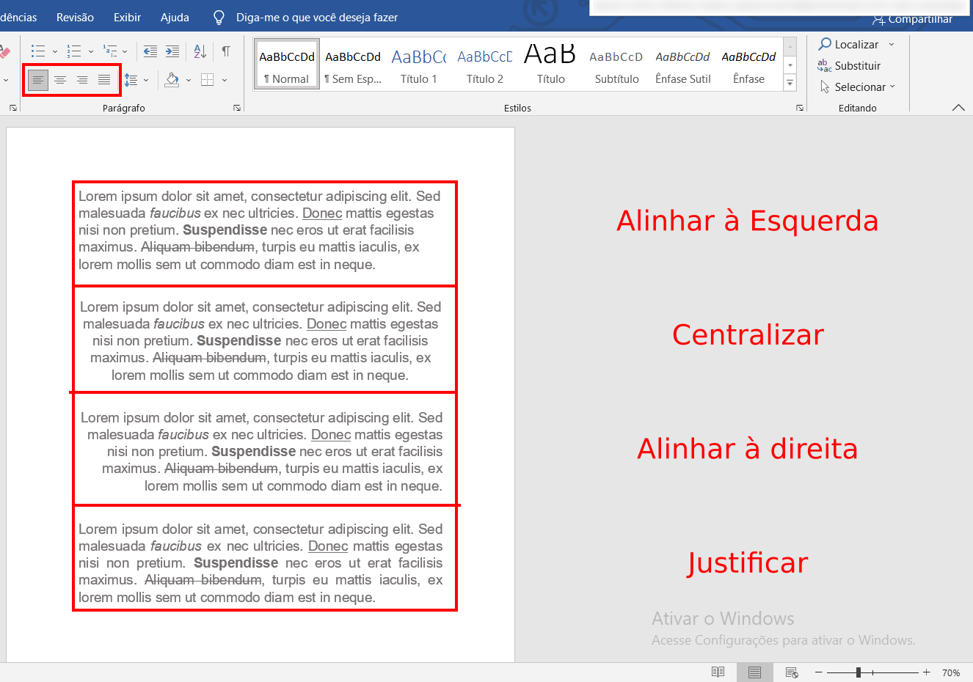The width and height of the screenshot is (973, 682).
Task: Switch to Modo de Leitura view icon
Action: point(717,672)
